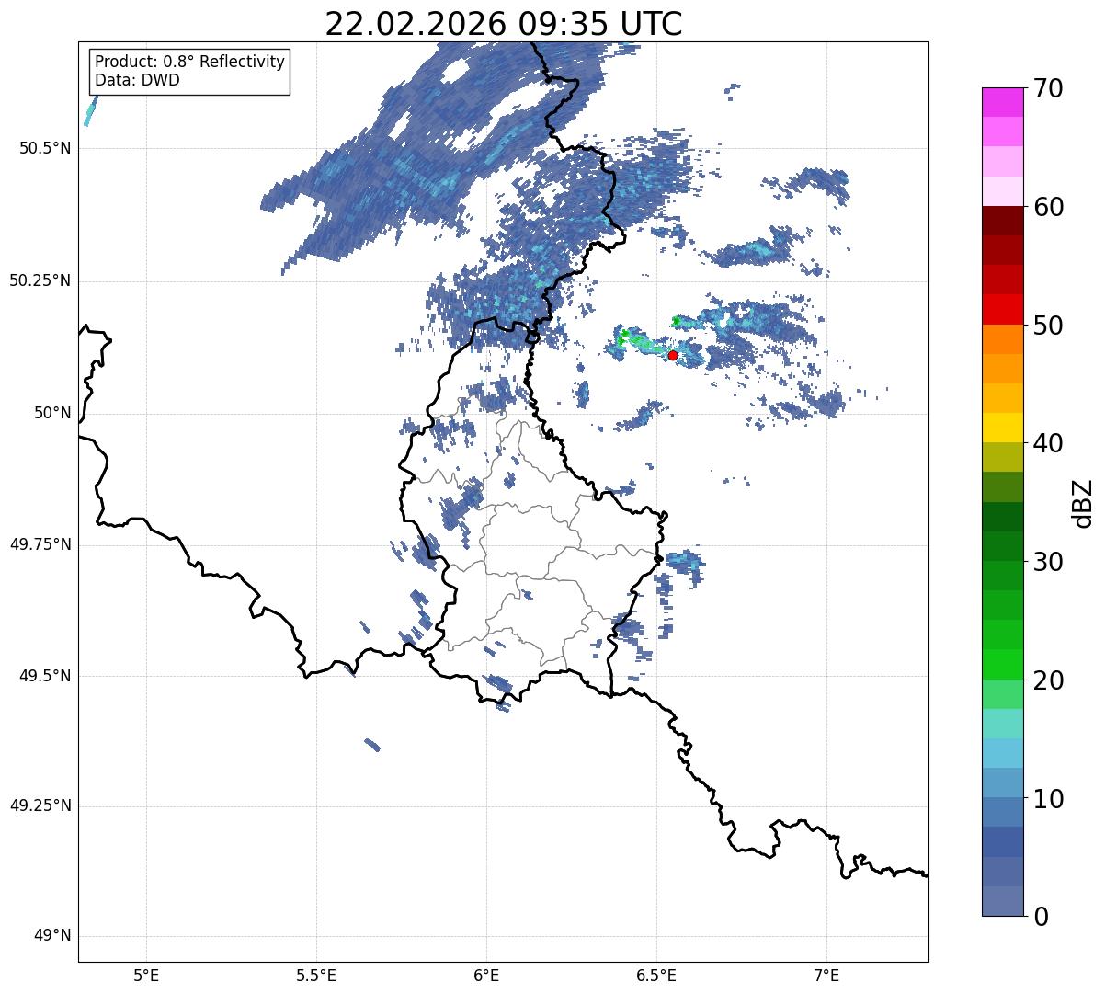Image resolution: width=1105 pixels, height=994 pixels.
Task: Click the 5°E longitude label
Action: (146, 975)
